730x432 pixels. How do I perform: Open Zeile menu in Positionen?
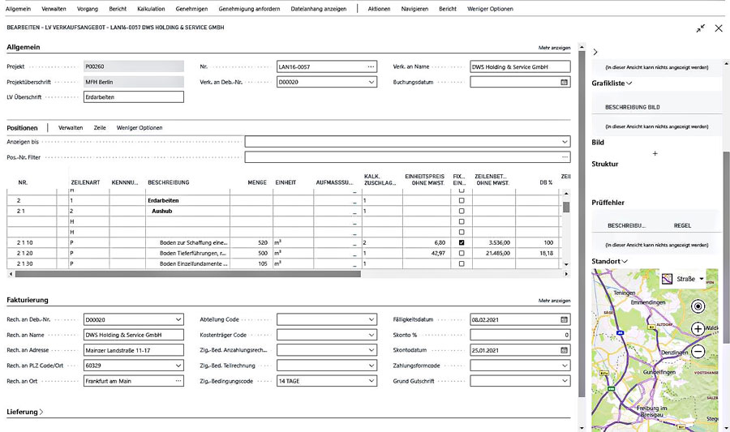pos(100,128)
